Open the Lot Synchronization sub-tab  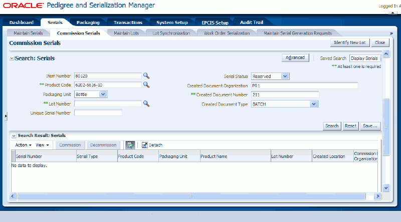[171, 33]
